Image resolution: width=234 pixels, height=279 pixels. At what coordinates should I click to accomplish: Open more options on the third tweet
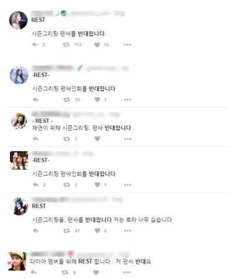click(x=128, y=139)
